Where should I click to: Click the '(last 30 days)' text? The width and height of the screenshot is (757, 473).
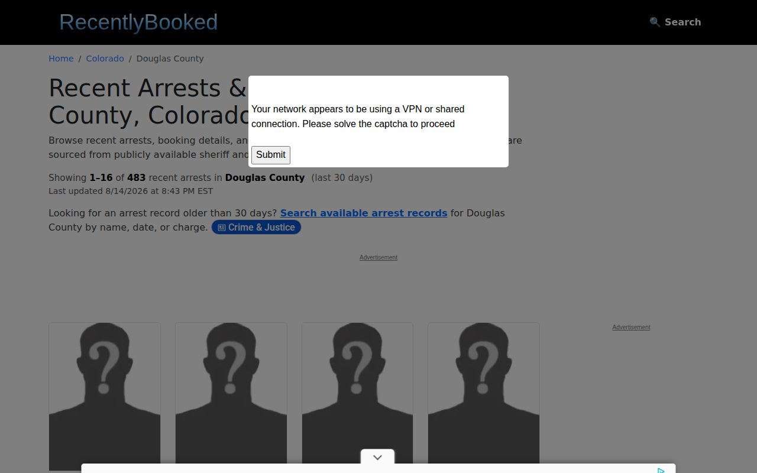pyautogui.click(x=342, y=177)
